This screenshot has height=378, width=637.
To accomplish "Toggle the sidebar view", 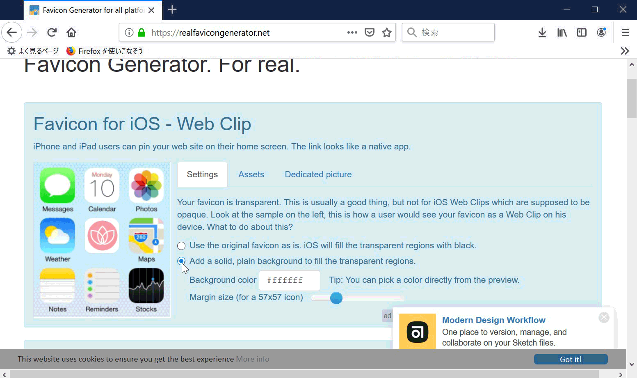I will (x=581, y=32).
